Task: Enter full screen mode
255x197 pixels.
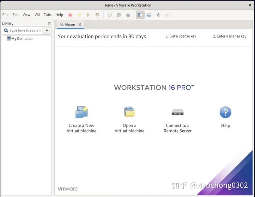Action: click(158, 15)
